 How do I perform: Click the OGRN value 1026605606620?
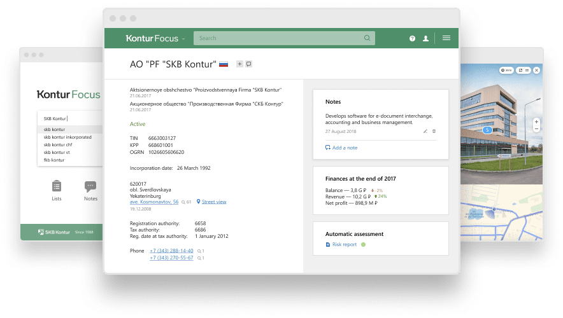pyautogui.click(x=166, y=152)
